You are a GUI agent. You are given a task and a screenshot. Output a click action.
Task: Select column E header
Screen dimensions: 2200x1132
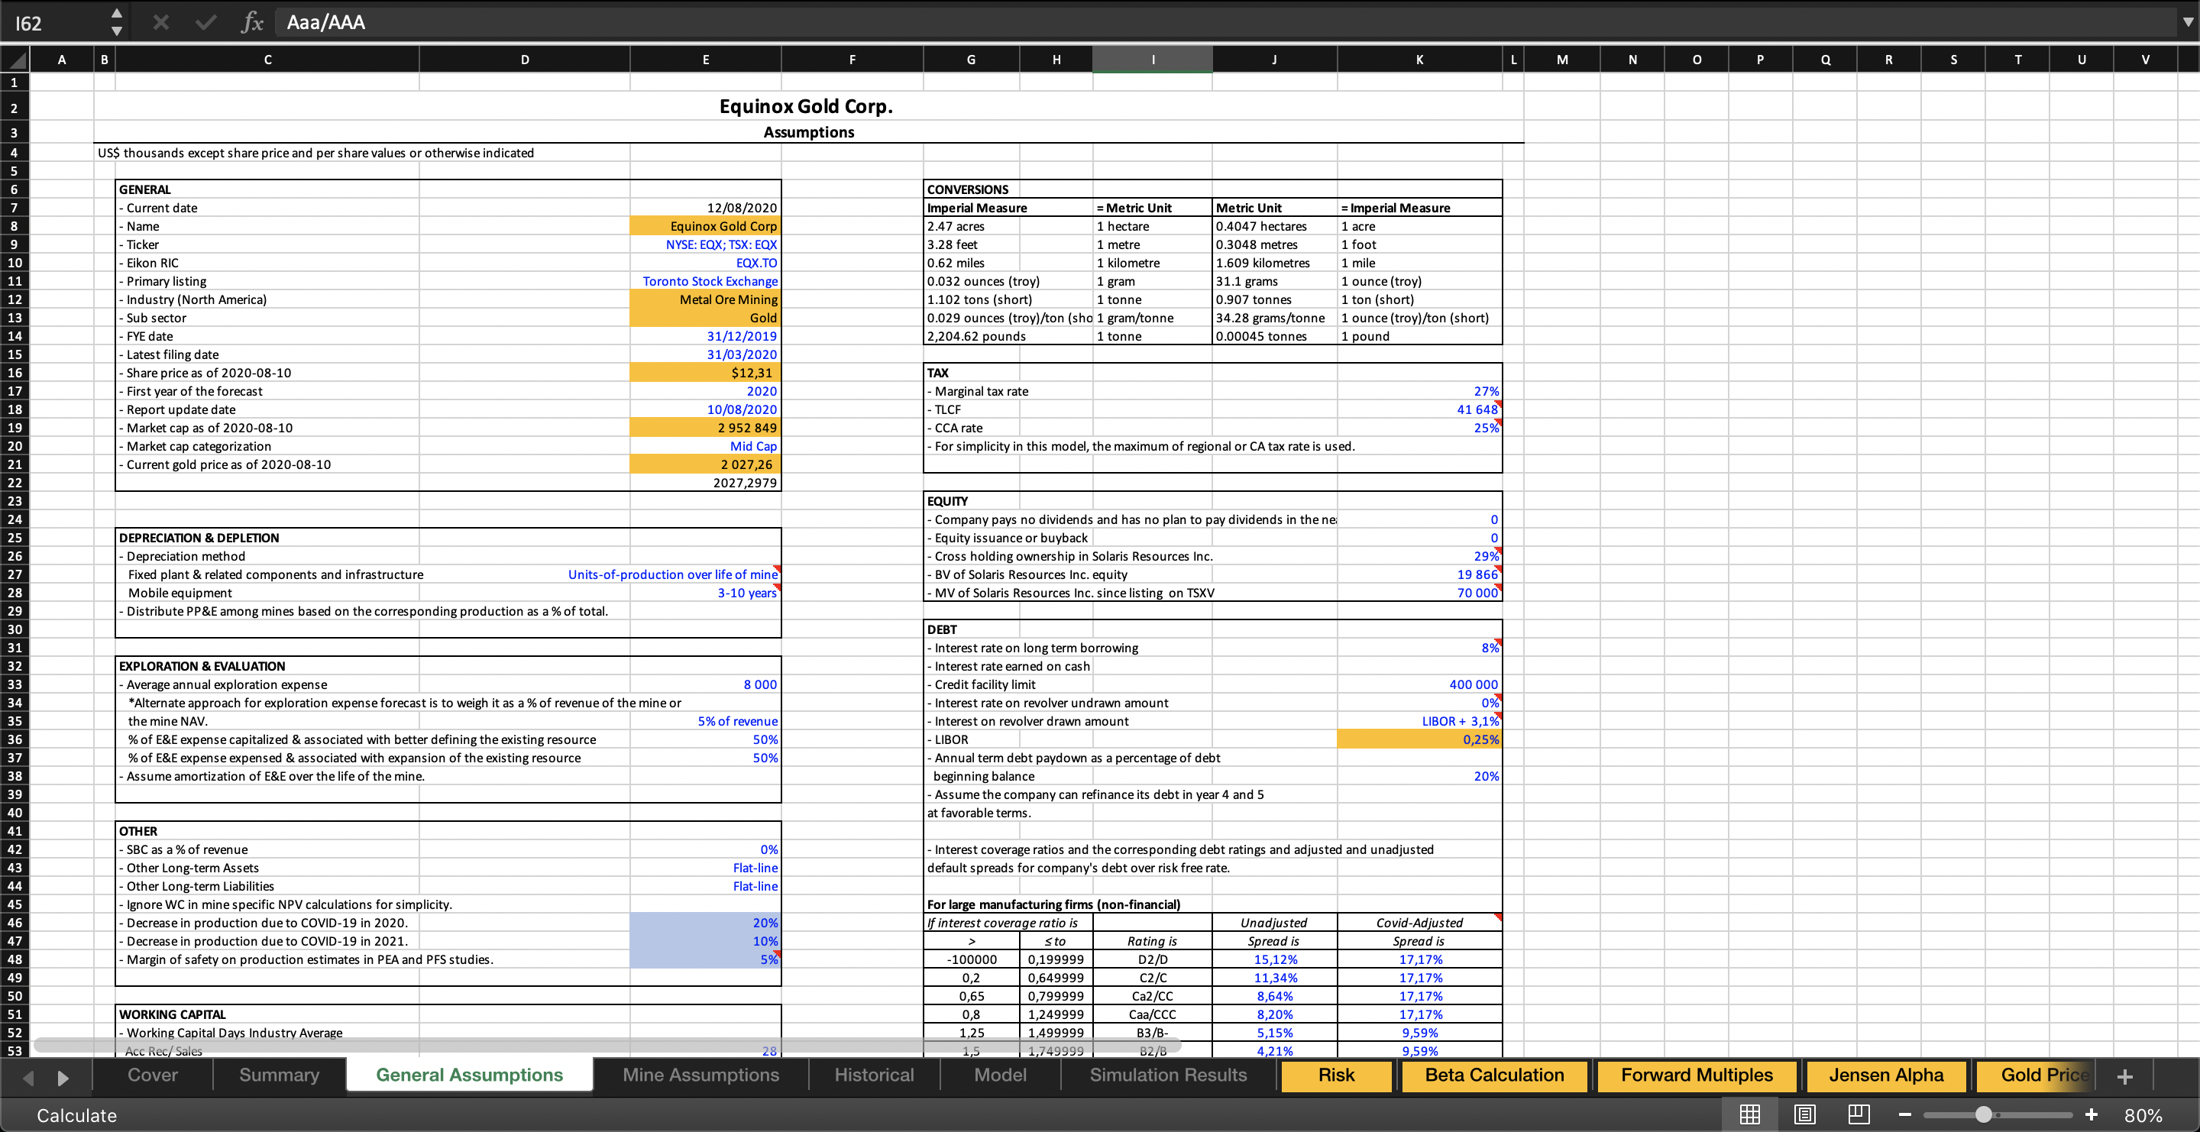[x=705, y=59]
